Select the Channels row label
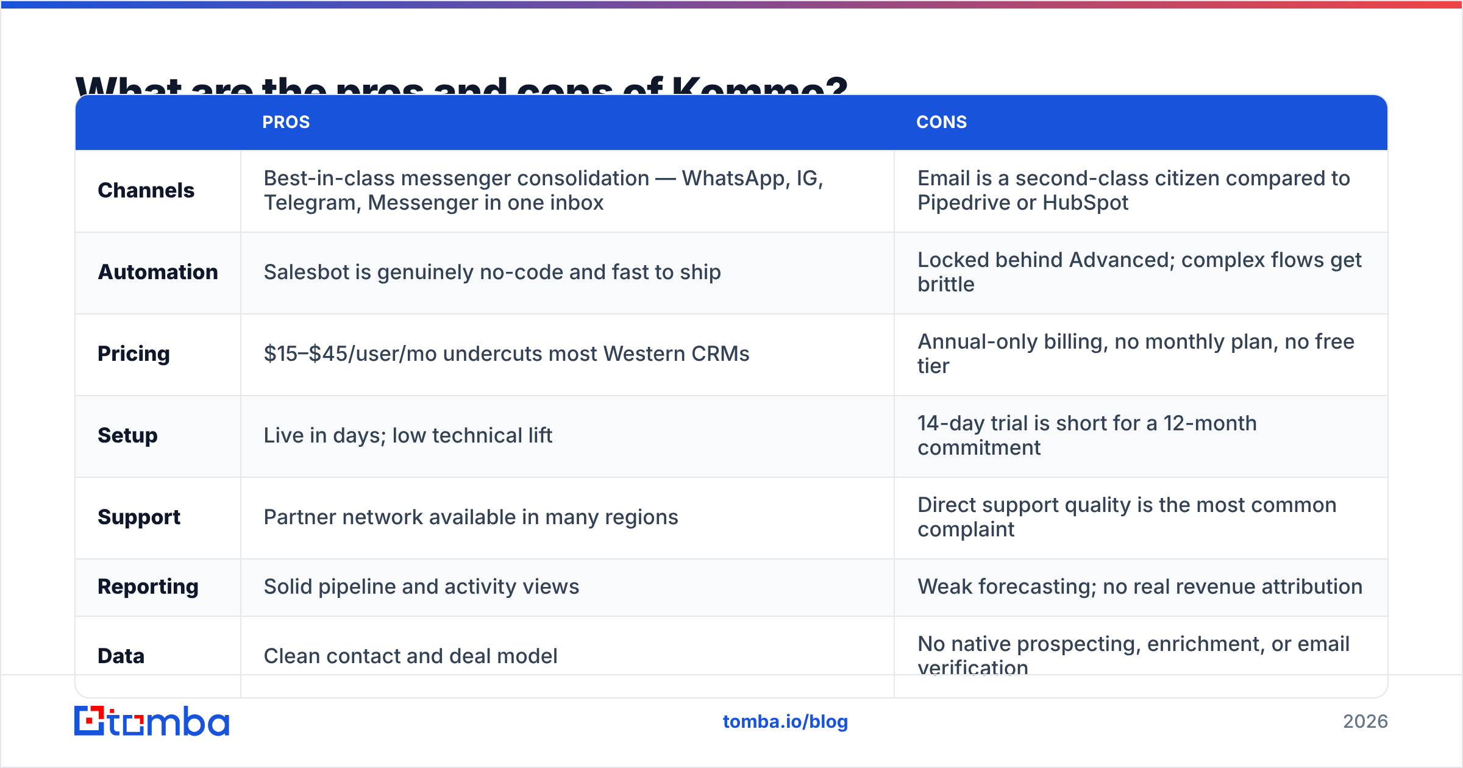The image size is (1463, 768). (x=146, y=191)
